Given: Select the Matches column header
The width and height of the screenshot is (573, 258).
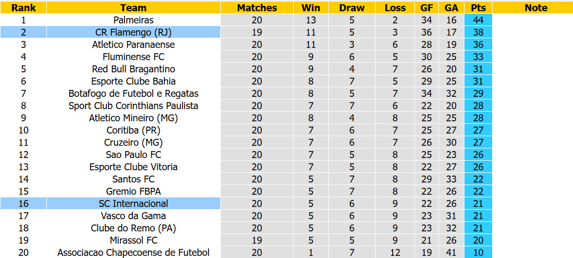Looking at the screenshot, I should 257,7.
